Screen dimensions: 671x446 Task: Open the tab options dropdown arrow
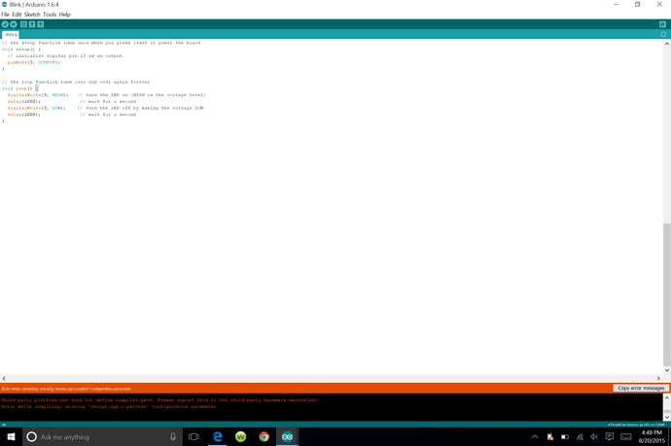point(663,34)
